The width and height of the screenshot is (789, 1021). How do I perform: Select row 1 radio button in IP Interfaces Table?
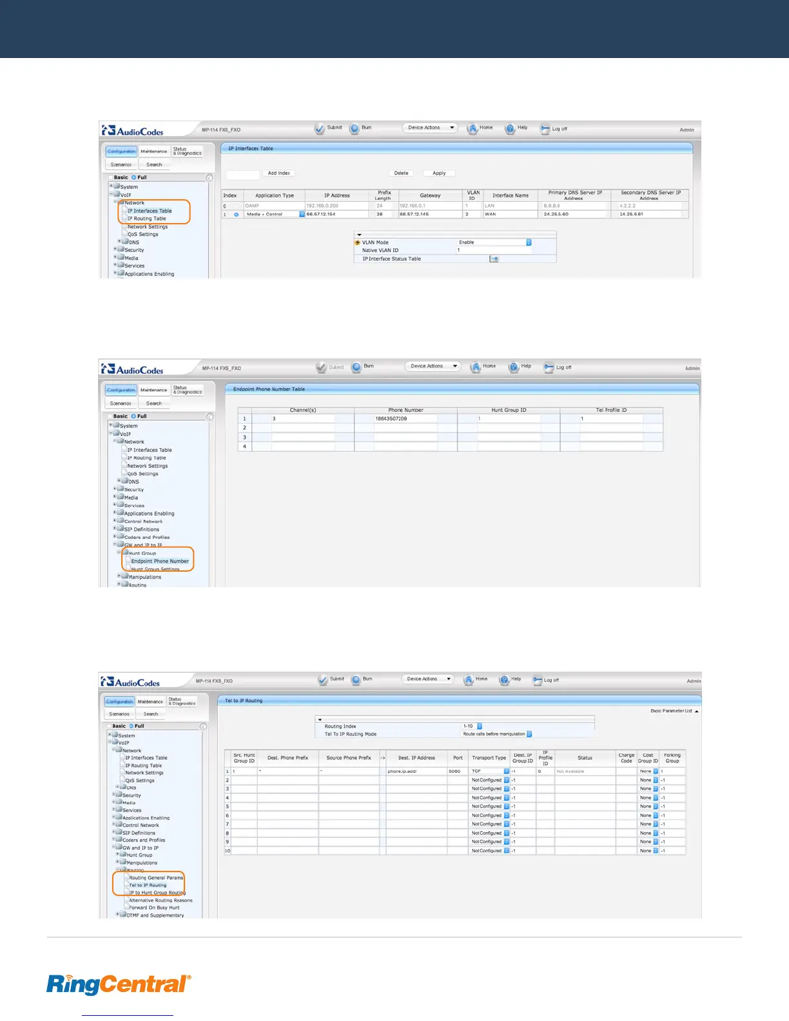click(x=236, y=215)
